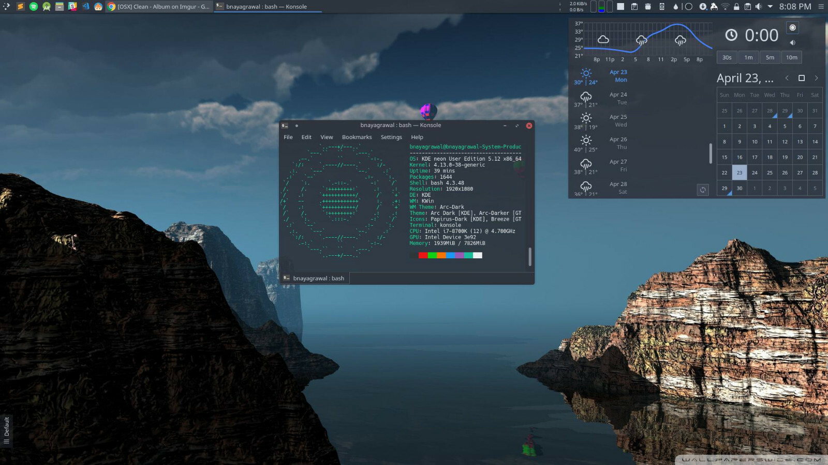The width and height of the screenshot is (828, 465).
Task: Click the white square show-desktop icon
Action: click(x=620, y=6)
